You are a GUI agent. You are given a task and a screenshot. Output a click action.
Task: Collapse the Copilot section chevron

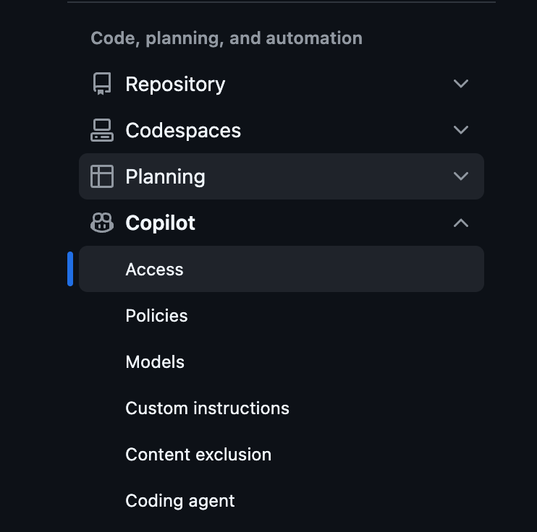click(x=461, y=223)
